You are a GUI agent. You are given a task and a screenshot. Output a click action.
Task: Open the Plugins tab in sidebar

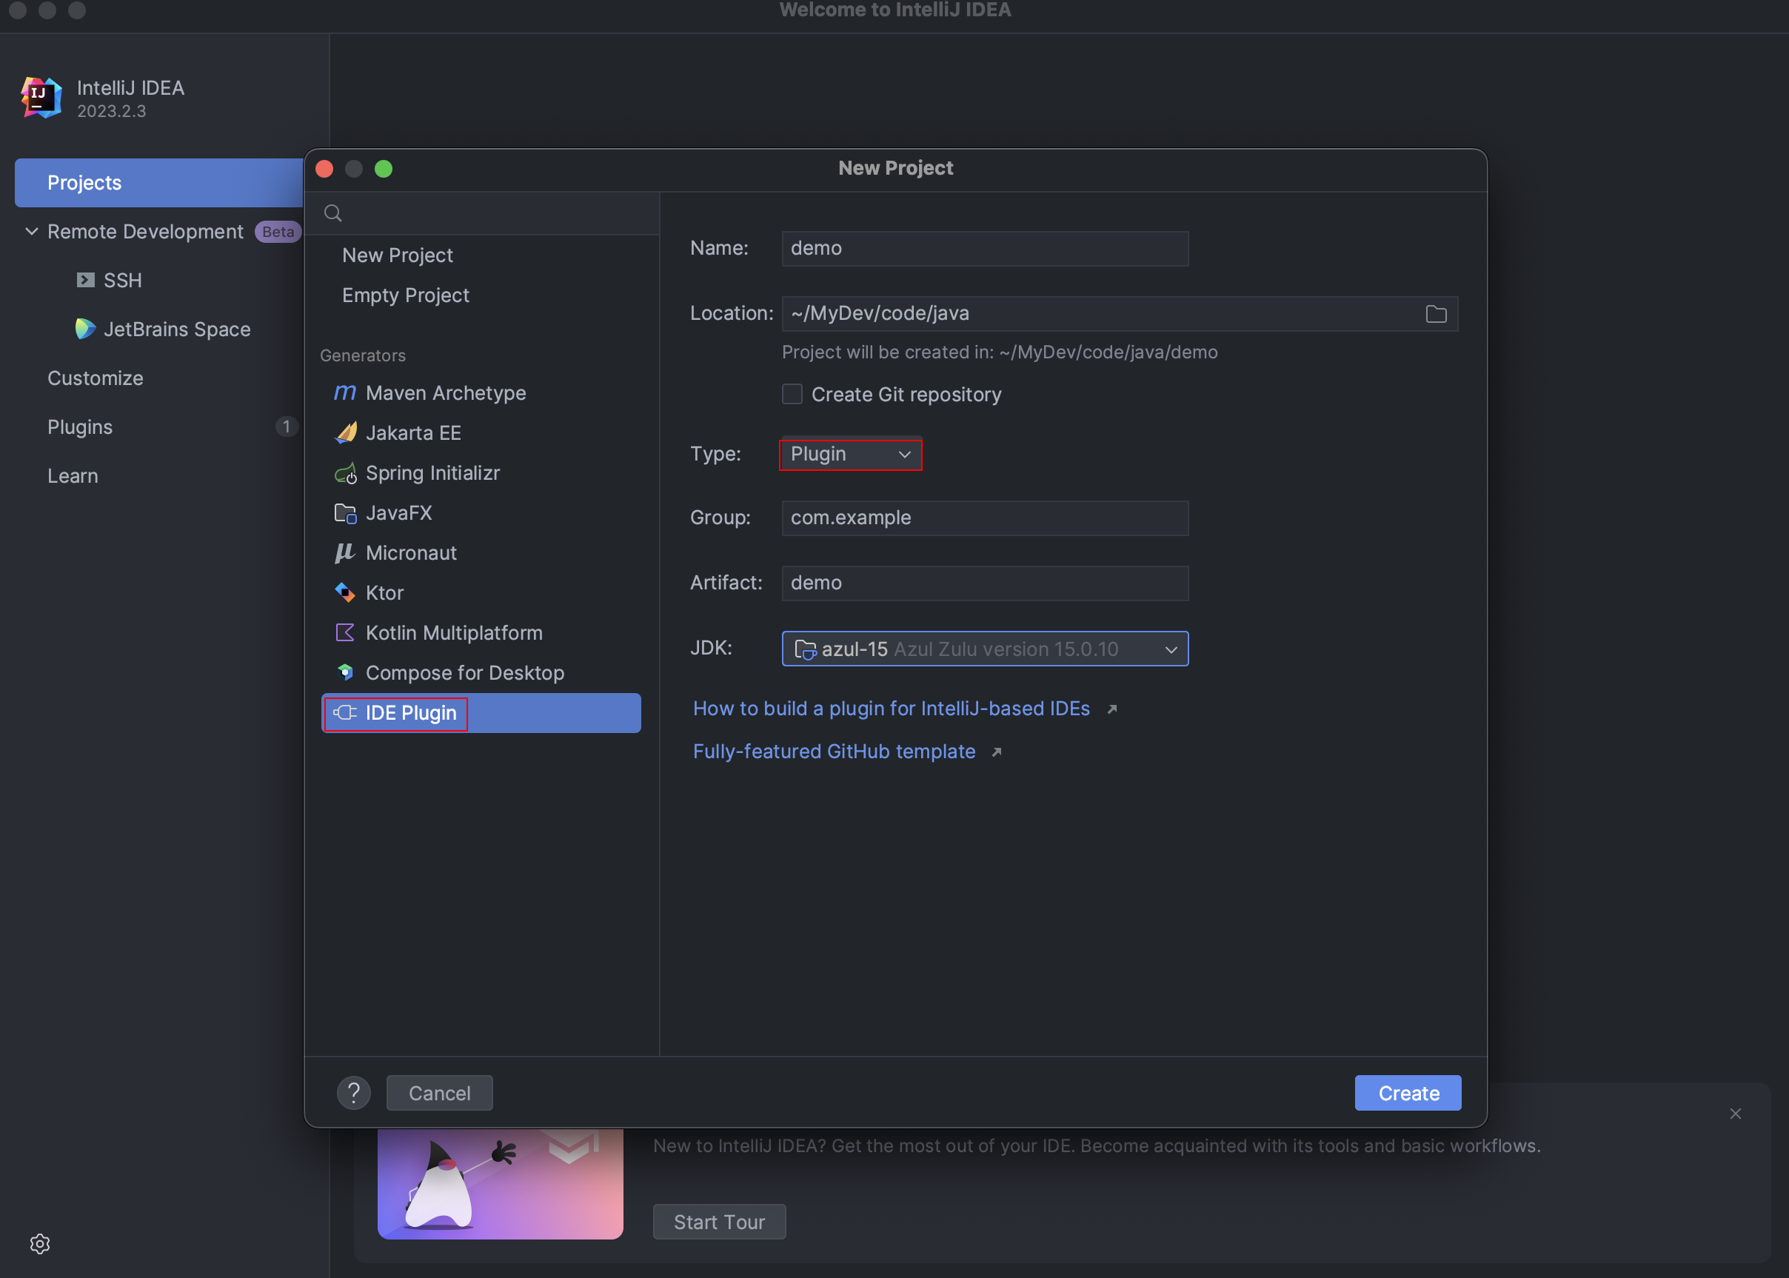(x=80, y=427)
